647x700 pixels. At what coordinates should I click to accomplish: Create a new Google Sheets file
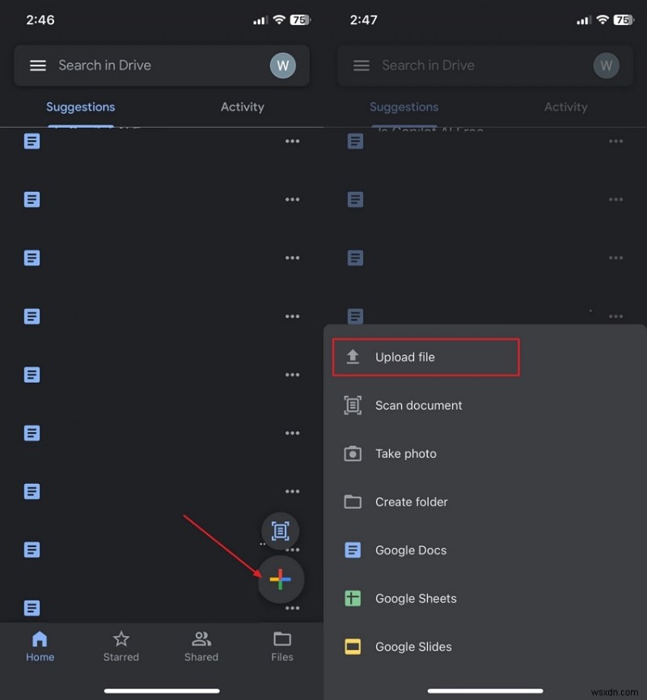485,598
